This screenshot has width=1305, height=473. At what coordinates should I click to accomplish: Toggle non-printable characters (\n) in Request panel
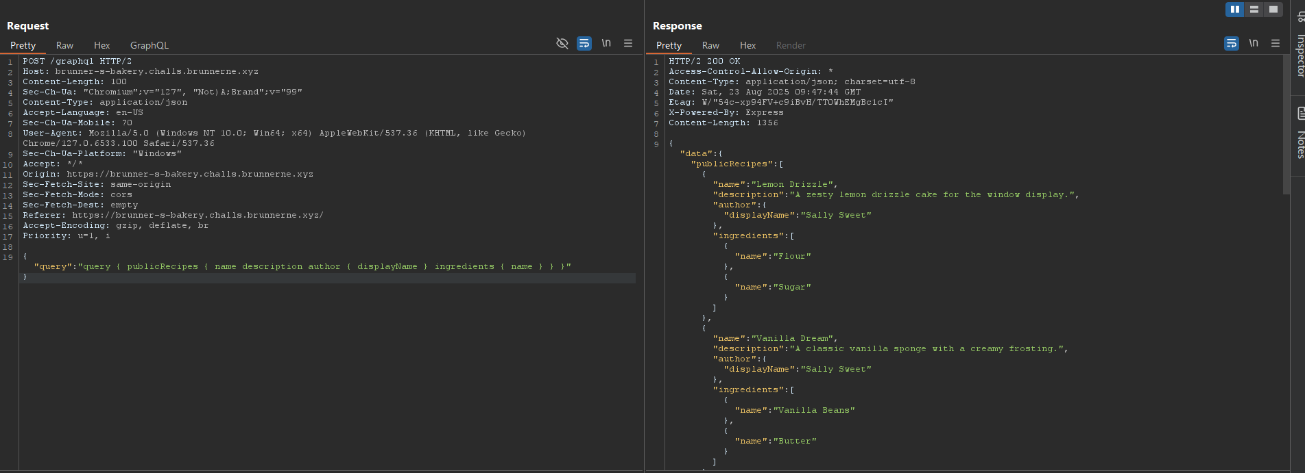(x=606, y=43)
